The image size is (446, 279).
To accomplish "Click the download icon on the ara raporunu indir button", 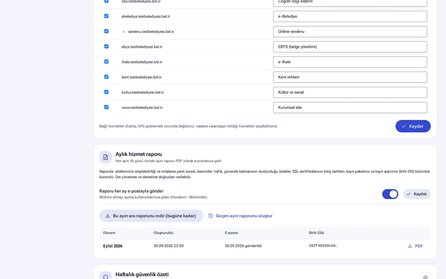I will (x=108, y=216).
